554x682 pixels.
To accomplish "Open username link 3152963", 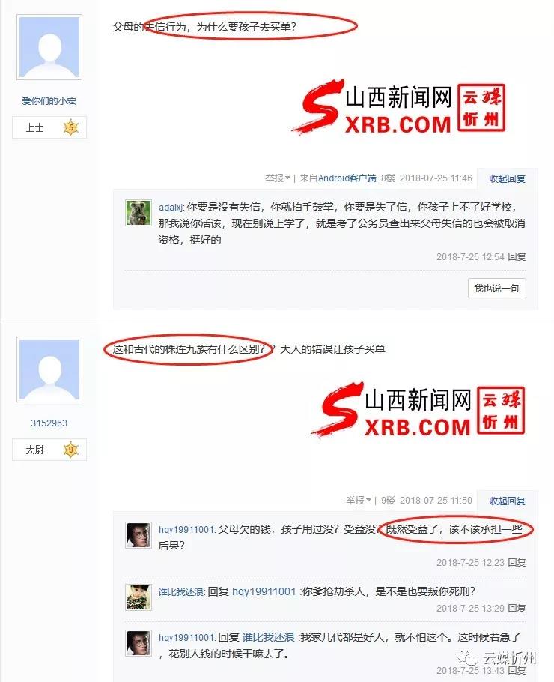I will coord(49,423).
